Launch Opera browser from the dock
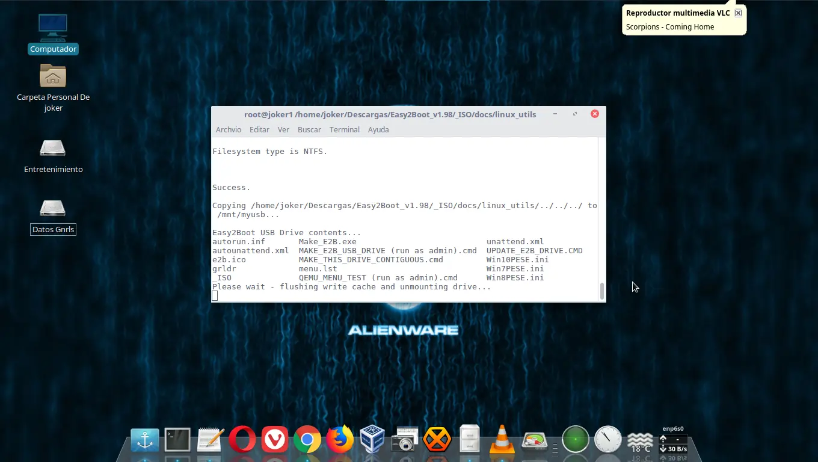 tap(242, 440)
